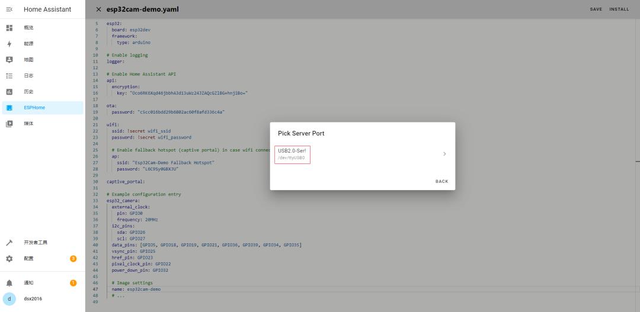Viewport: 640px width, 312px height.
Task: Open the dsx2016 user profile avatar
Action: 9,299
